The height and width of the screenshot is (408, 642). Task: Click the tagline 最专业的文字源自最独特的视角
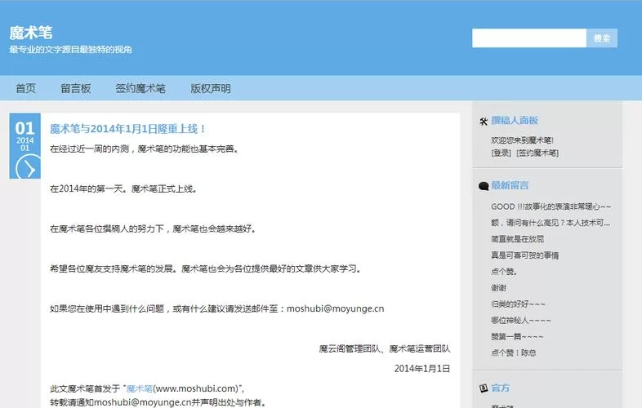(x=70, y=50)
